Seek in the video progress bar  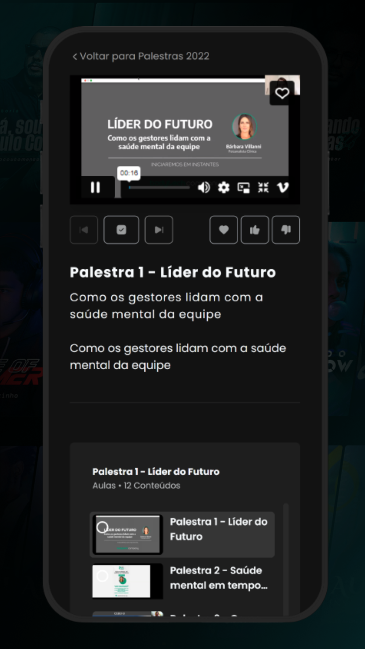pos(159,188)
